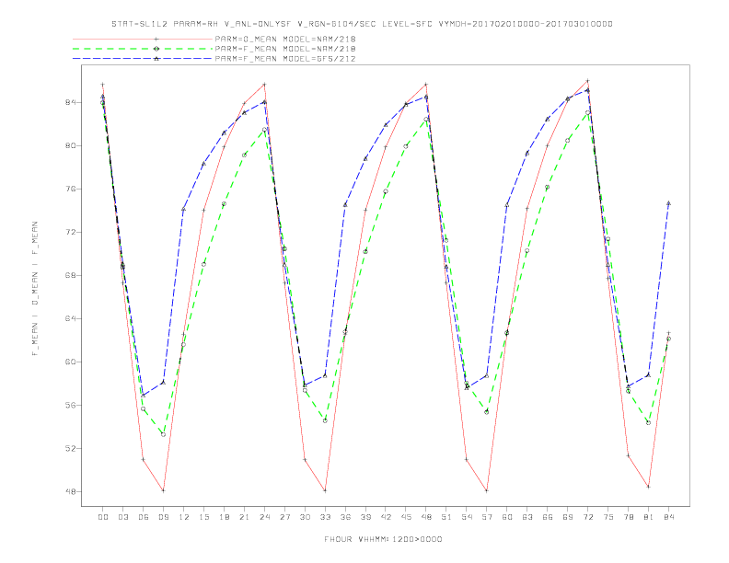Click the x-axis tick label 42
Image resolution: width=729 pixels, height=563 pixels.
386,517
